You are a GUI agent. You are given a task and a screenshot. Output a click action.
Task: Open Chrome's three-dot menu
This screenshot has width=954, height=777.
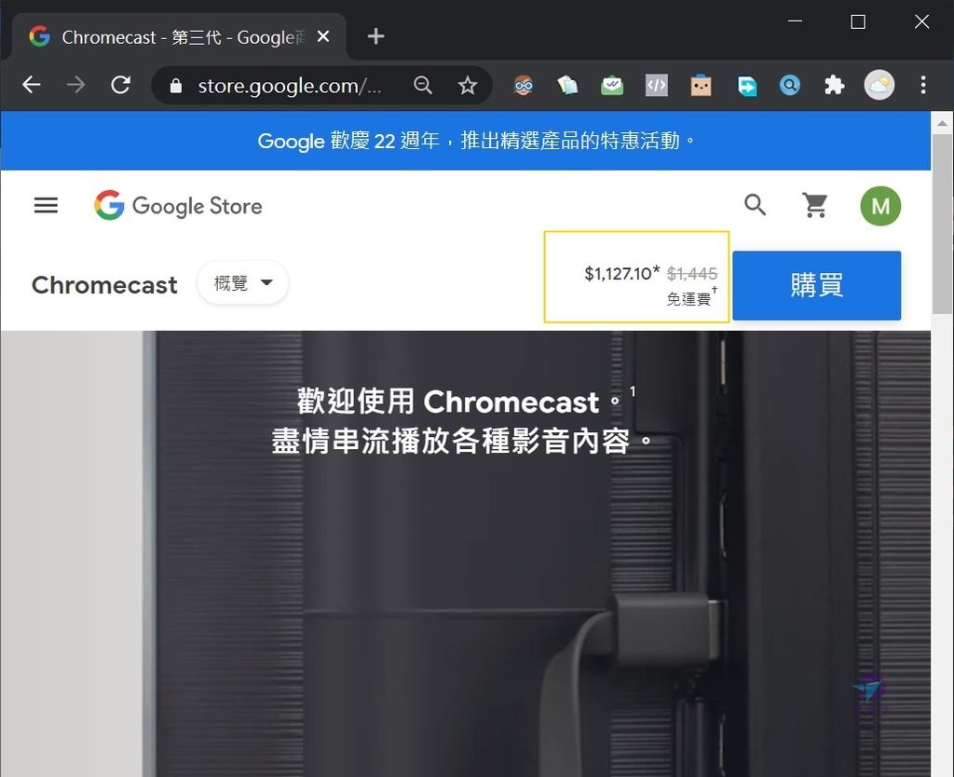(x=923, y=85)
